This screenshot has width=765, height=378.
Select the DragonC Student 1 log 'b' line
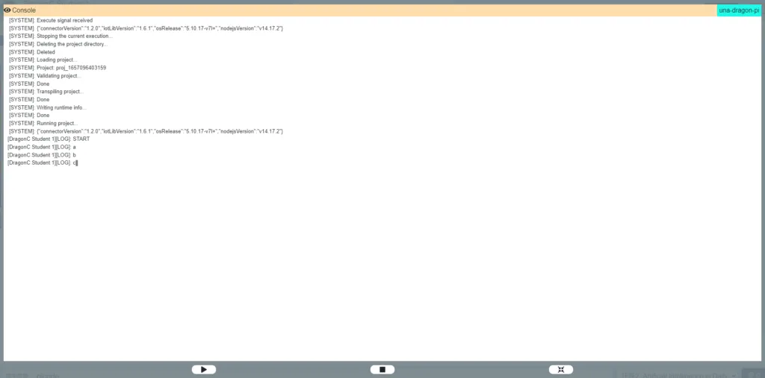click(42, 155)
